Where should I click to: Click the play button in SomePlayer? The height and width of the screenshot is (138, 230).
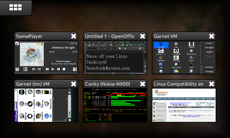(53, 69)
